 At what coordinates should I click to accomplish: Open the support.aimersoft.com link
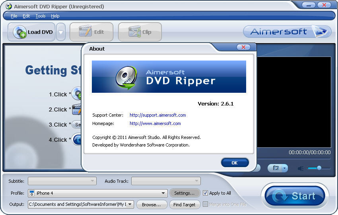158,115
